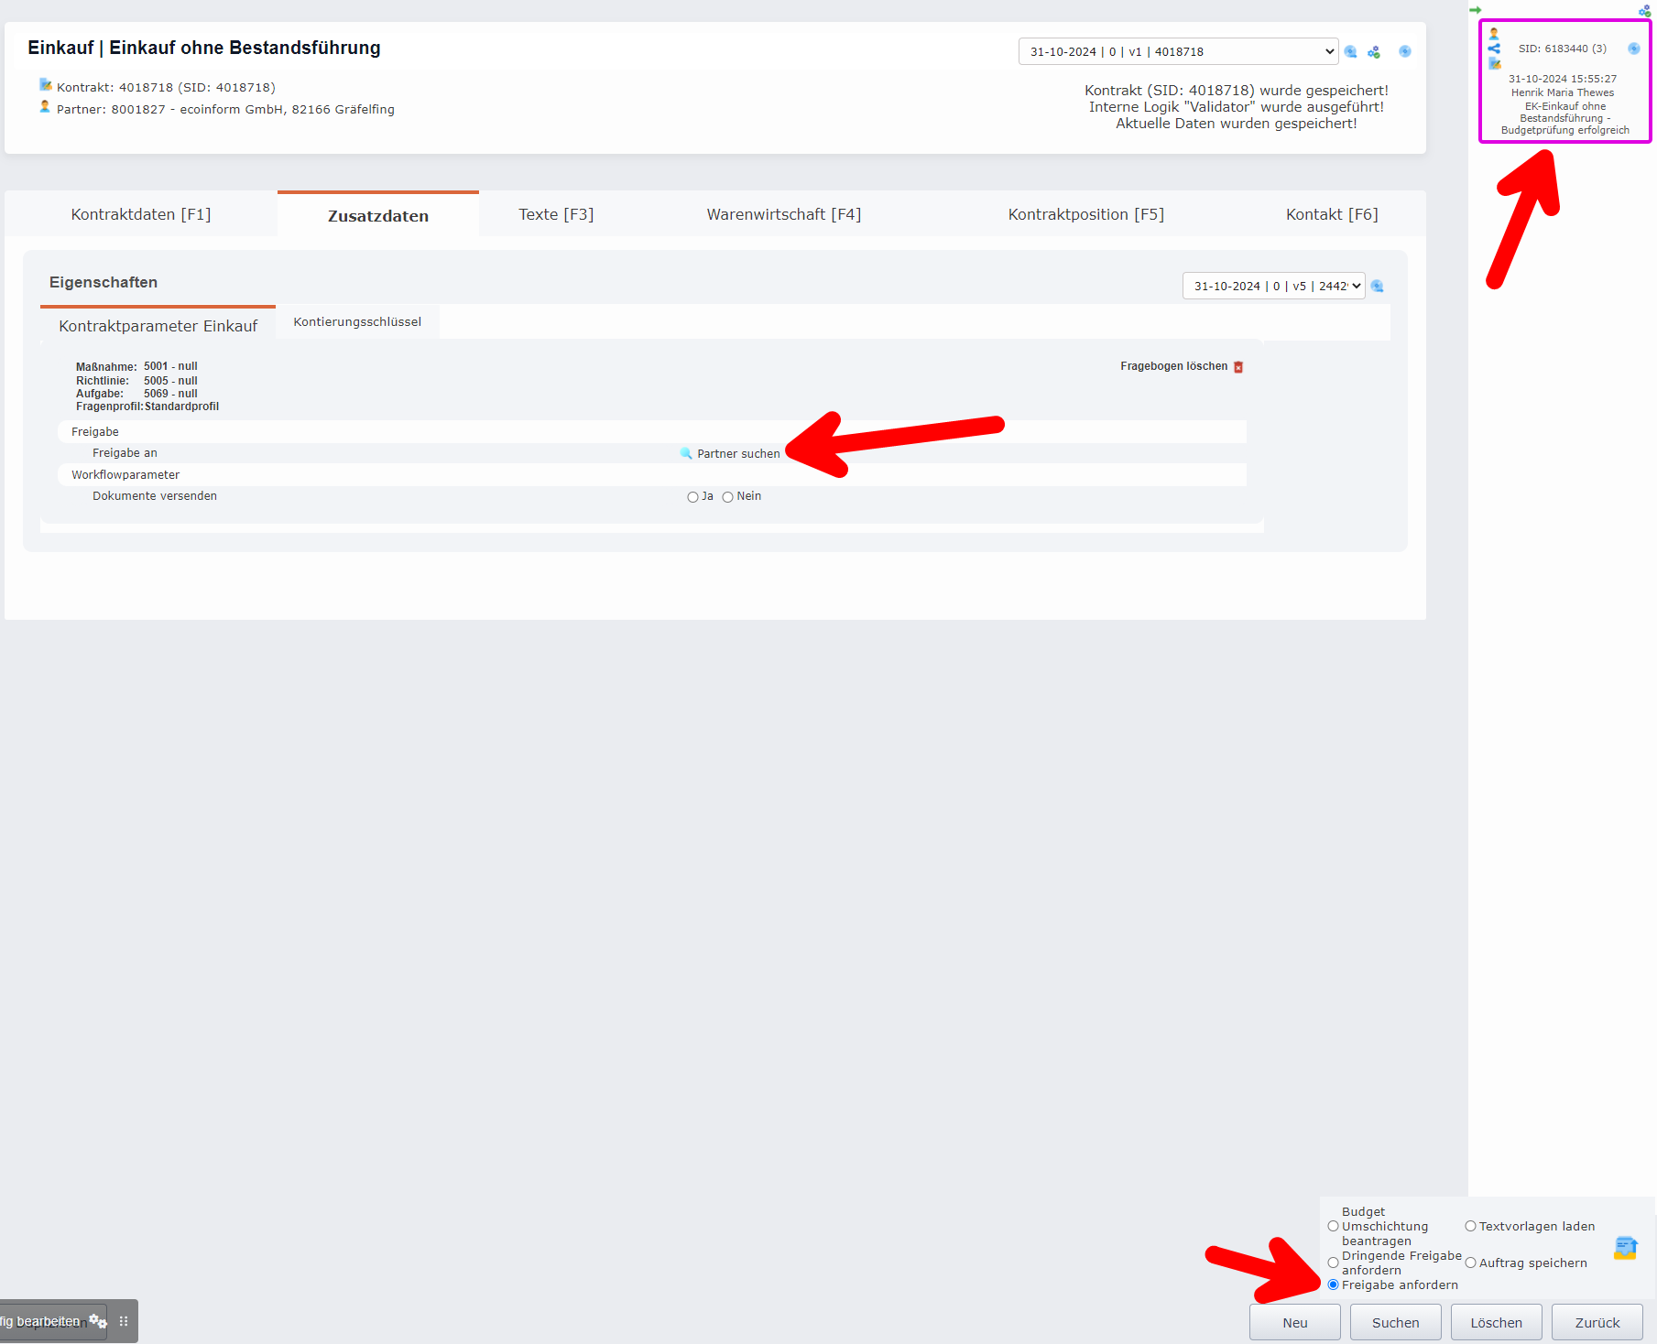
Task: Click the share network icon next to the Kontrakt version selector
Action: (1374, 51)
